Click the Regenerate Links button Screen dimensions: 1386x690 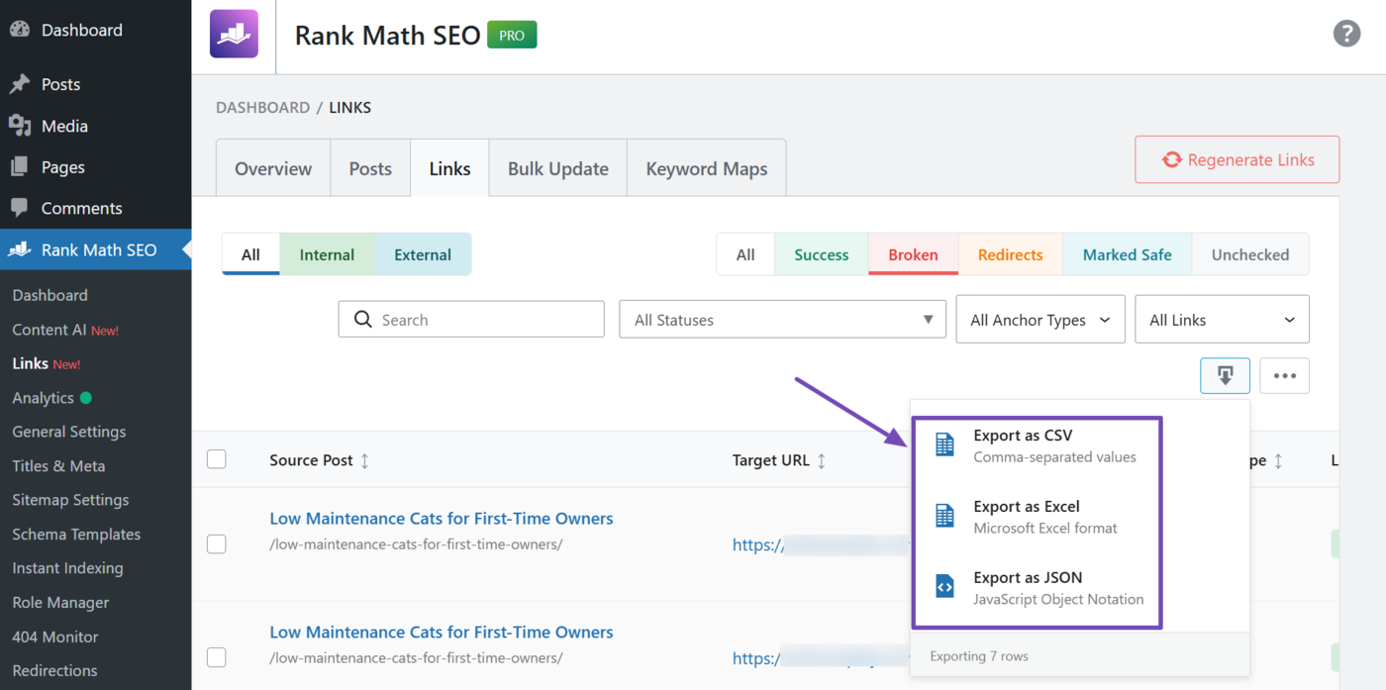pyautogui.click(x=1237, y=159)
